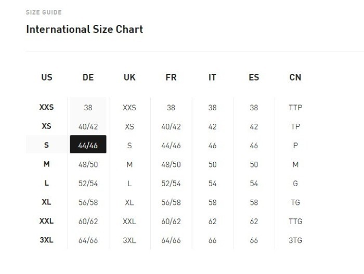Select the 58 cell in IT column
The height and width of the screenshot is (274, 364).
click(x=212, y=202)
